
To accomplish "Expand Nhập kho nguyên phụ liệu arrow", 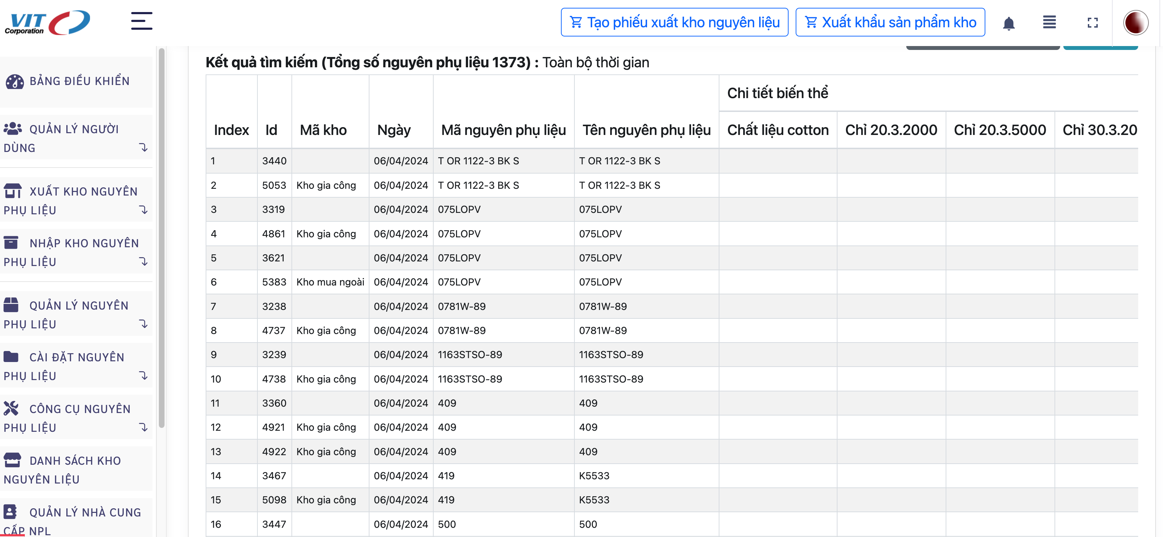I will coord(144,261).
